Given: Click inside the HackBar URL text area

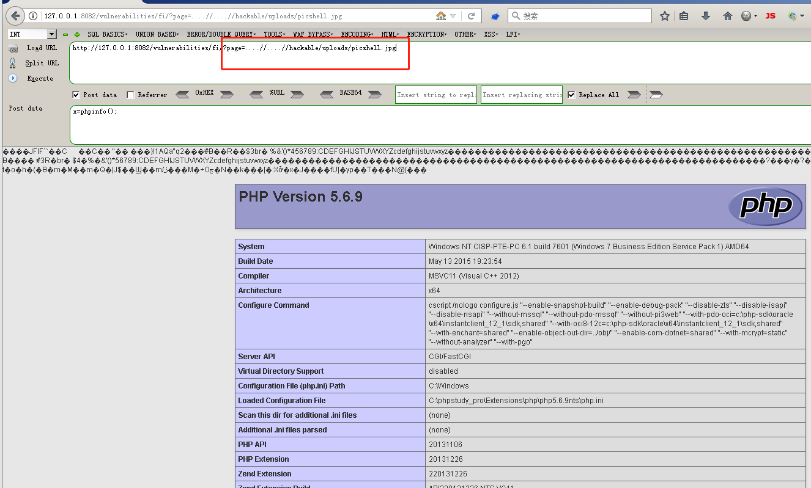Looking at the screenshot, I should (x=440, y=63).
